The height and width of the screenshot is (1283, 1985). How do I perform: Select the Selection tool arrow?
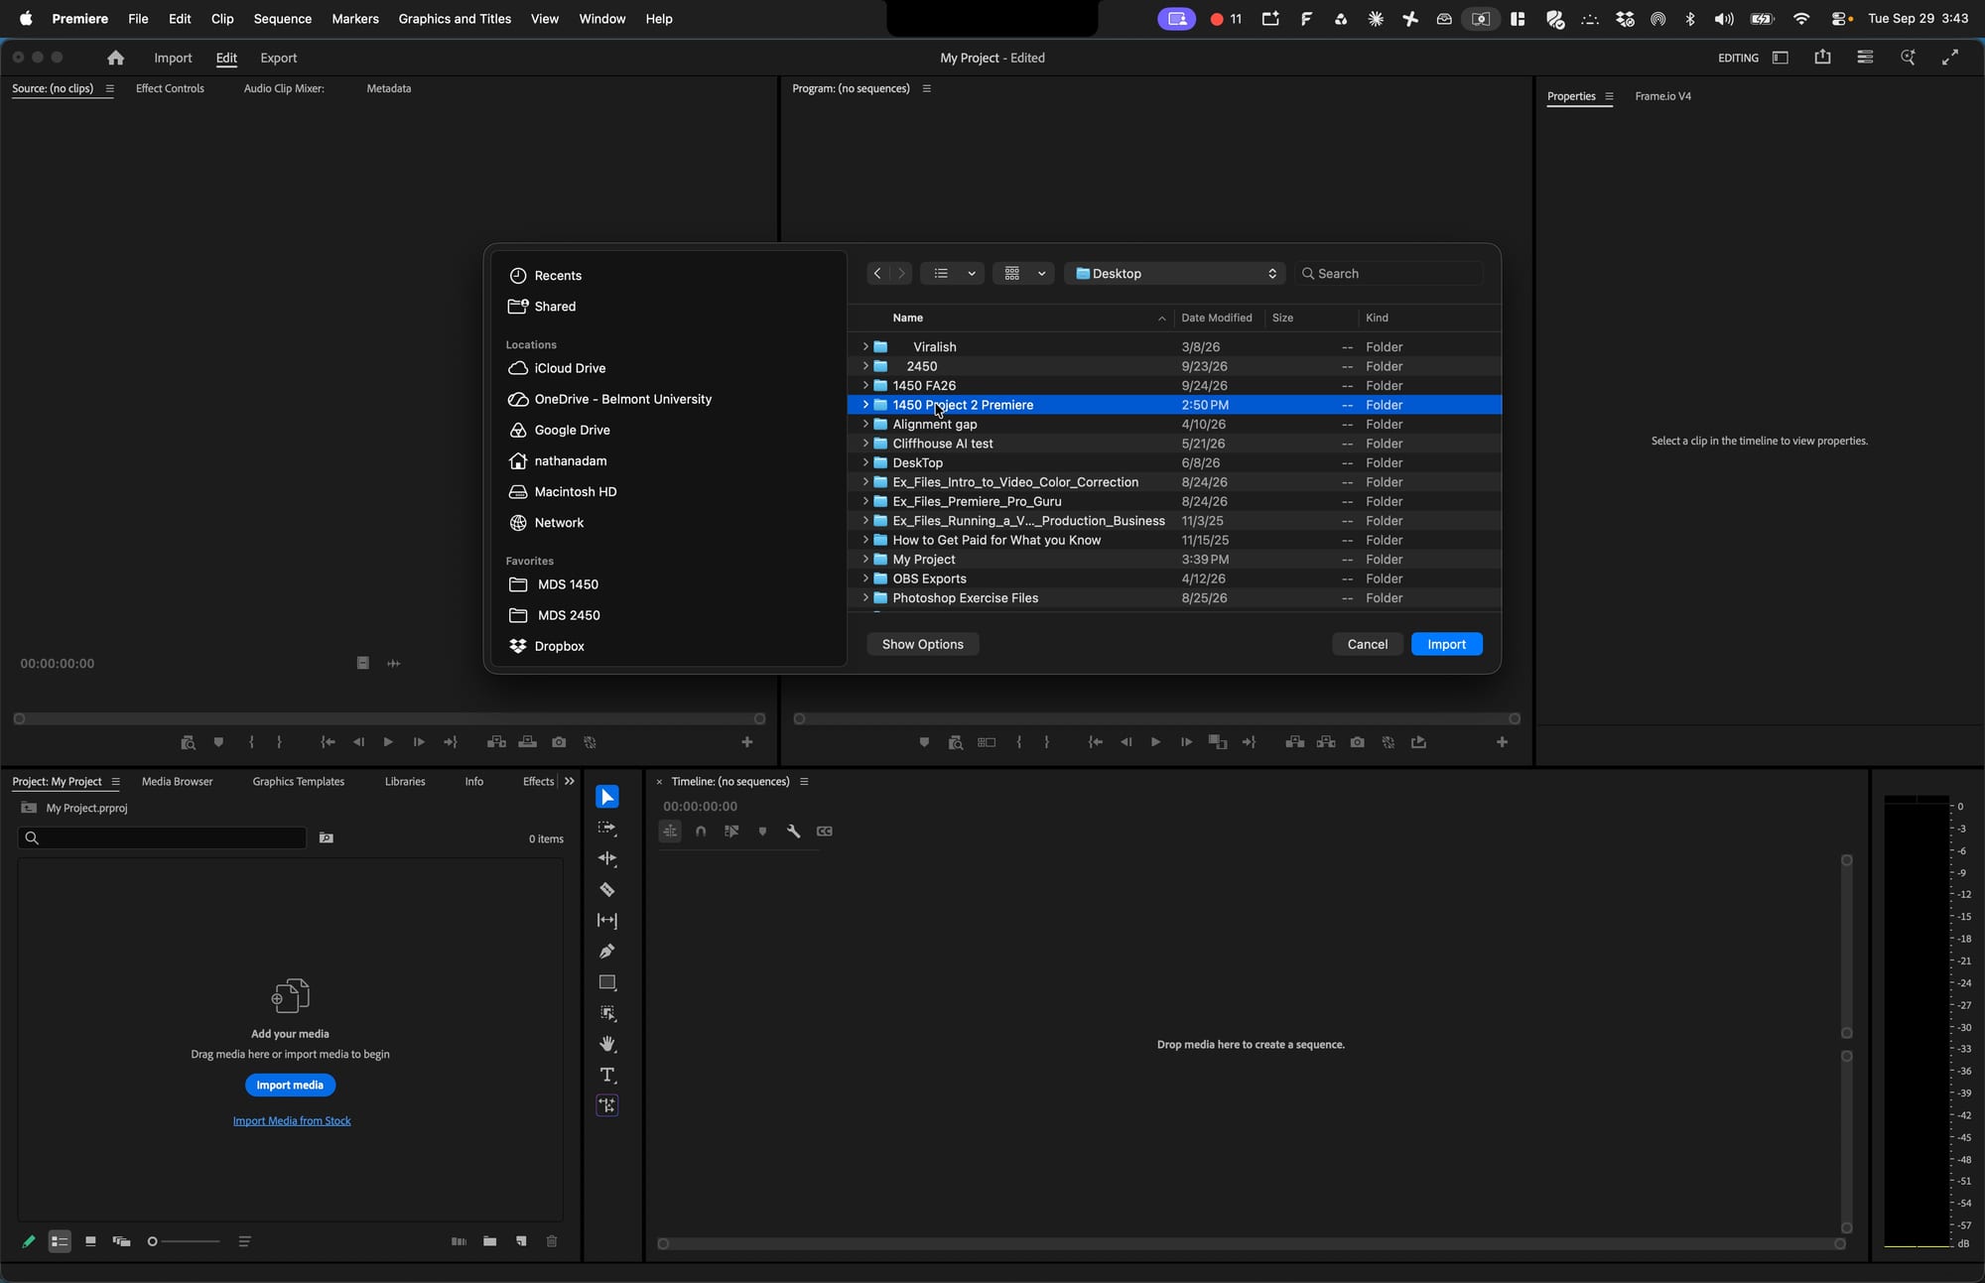607,797
